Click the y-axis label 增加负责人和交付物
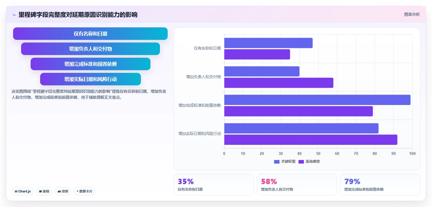432x207 pixels. pos(203,77)
